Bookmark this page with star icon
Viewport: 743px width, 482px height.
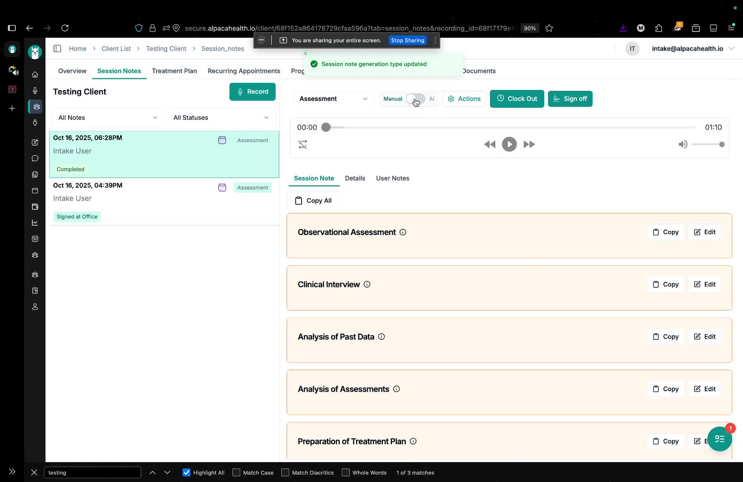(x=549, y=28)
